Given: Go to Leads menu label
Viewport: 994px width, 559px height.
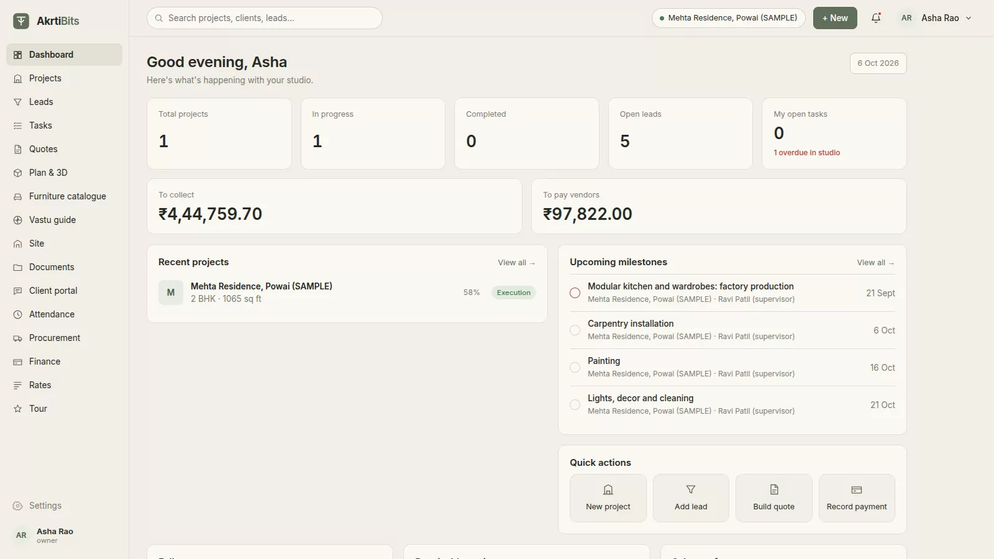Looking at the screenshot, I should 41,102.
